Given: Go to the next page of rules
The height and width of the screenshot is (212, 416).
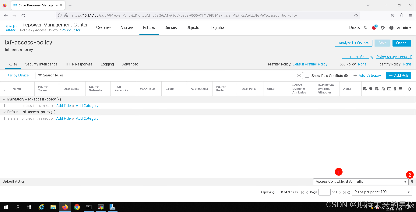Looking at the screenshot, I should pyautogui.click(x=340, y=192).
